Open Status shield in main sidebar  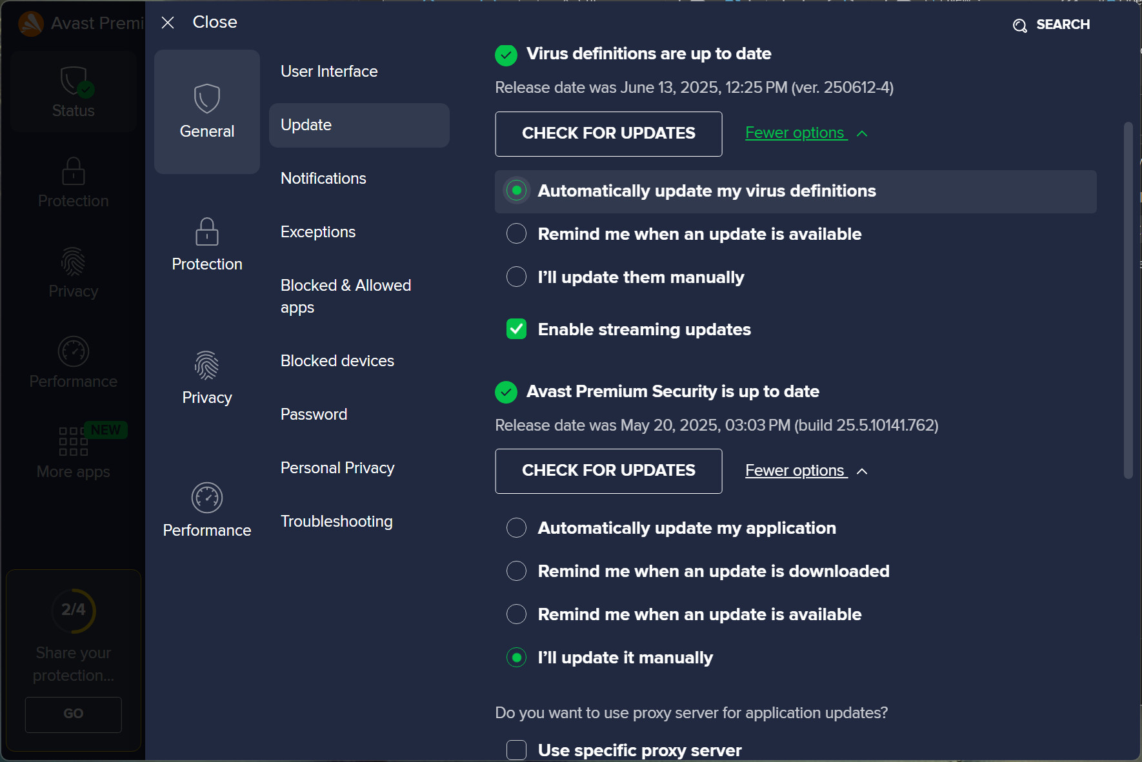click(x=74, y=92)
